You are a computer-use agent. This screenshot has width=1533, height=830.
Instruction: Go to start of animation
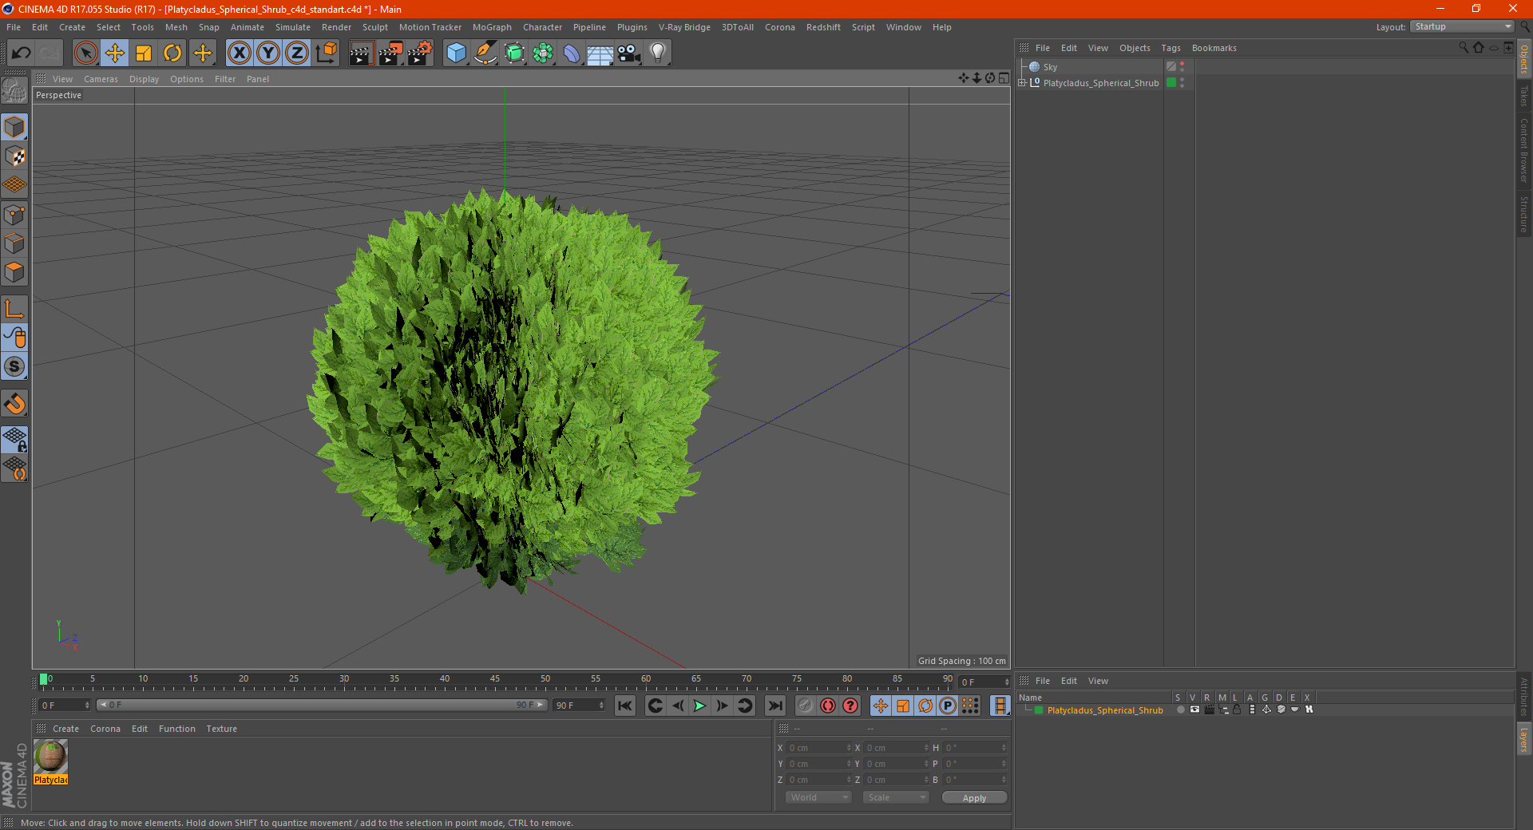tap(625, 705)
